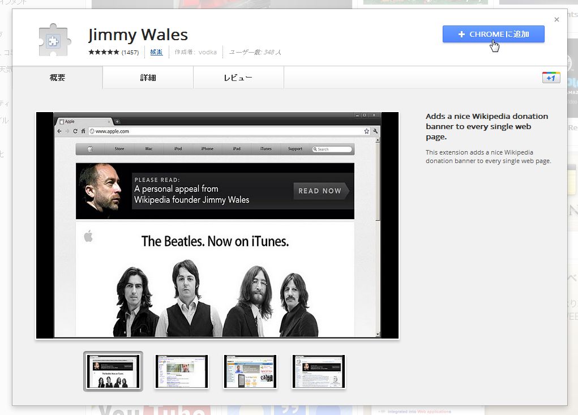
Task: Click the iPod menu item in preview
Action: [x=178, y=149]
